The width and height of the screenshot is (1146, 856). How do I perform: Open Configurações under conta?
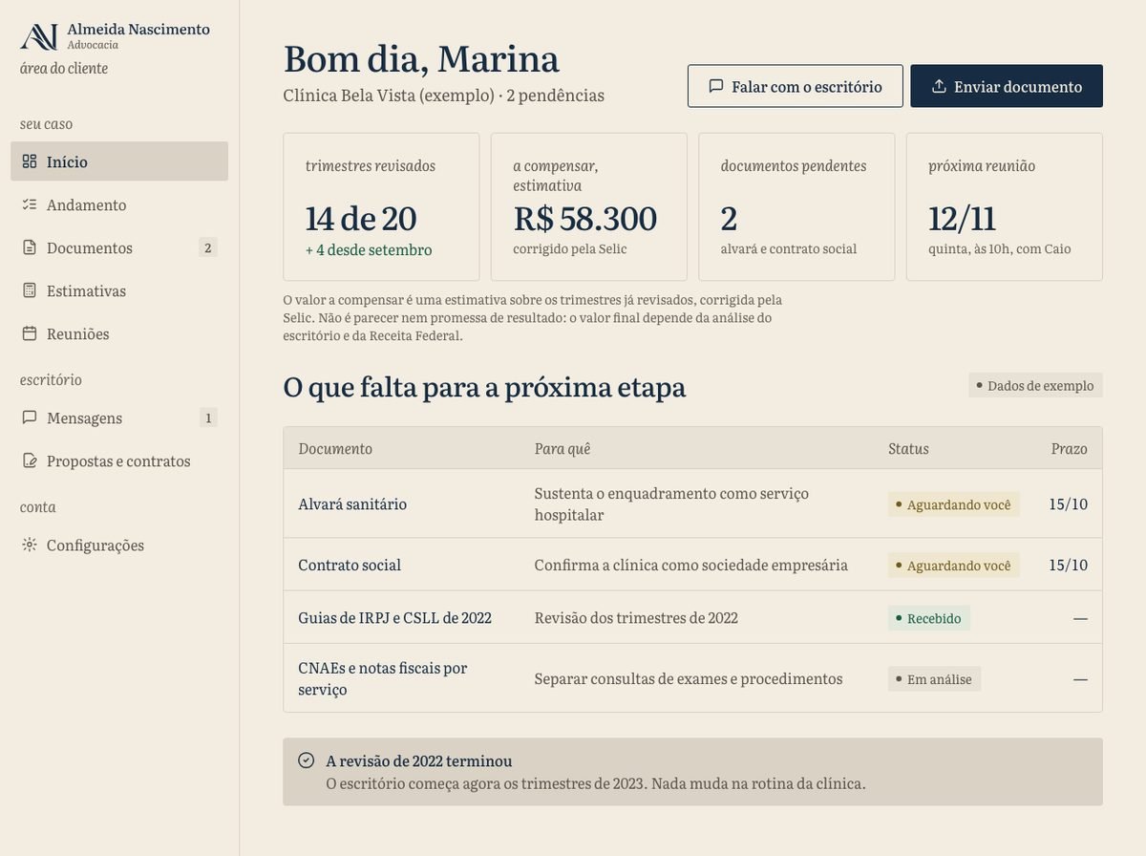119,545
